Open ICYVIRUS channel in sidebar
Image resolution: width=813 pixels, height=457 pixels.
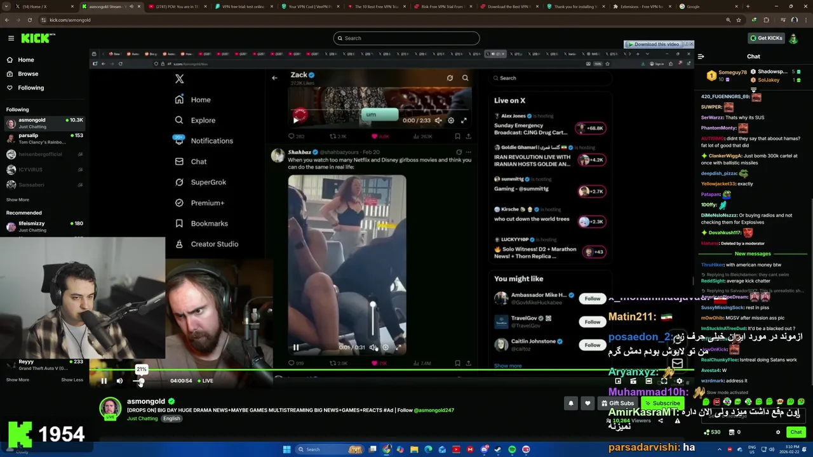point(44,169)
